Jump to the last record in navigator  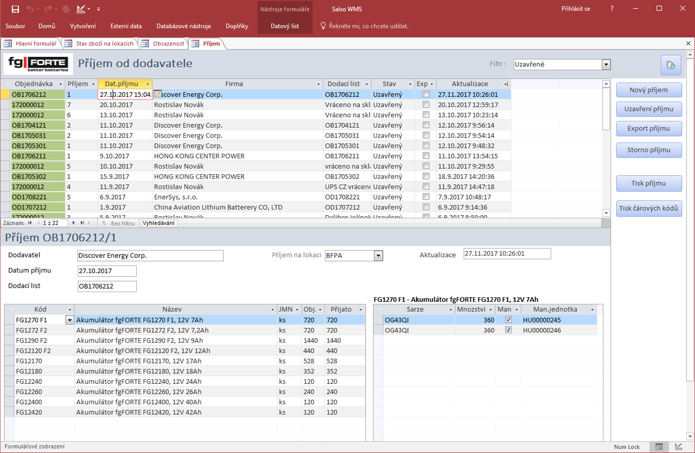83,223
